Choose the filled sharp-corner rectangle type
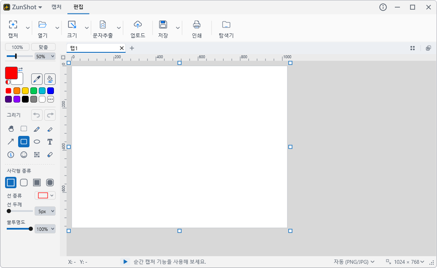The height and width of the screenshot is (268, 437). pos(37,183)
